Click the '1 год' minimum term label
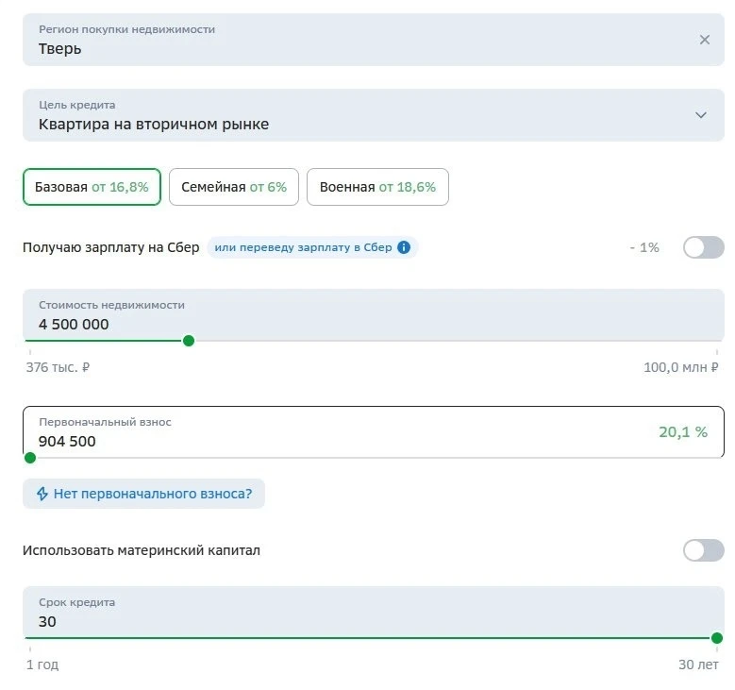 [42, 665]
